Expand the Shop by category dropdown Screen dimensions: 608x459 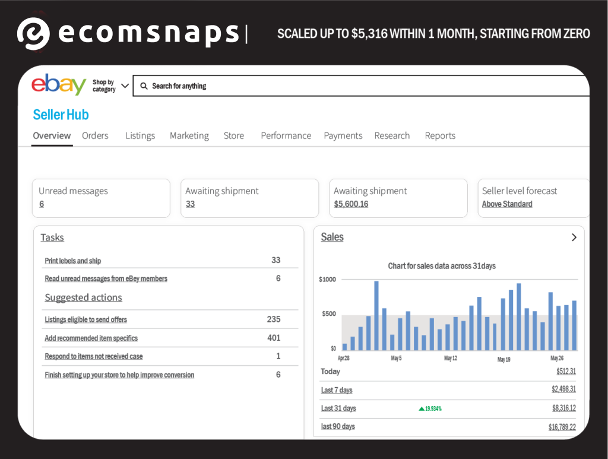[110, 86]
